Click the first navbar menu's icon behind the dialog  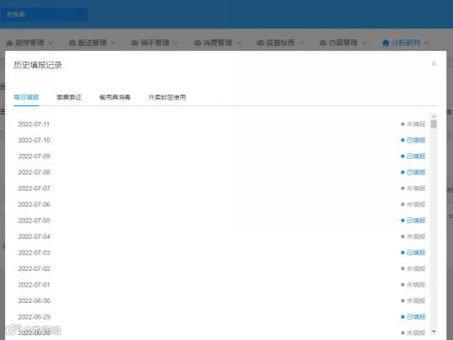10,43
